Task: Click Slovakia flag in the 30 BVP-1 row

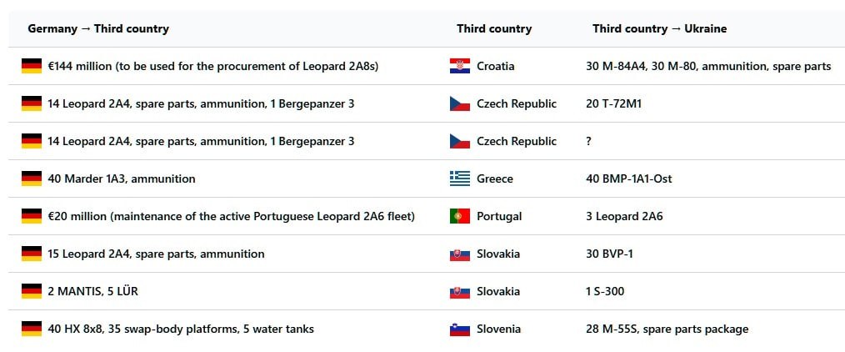Action: (x=459, y=254)
